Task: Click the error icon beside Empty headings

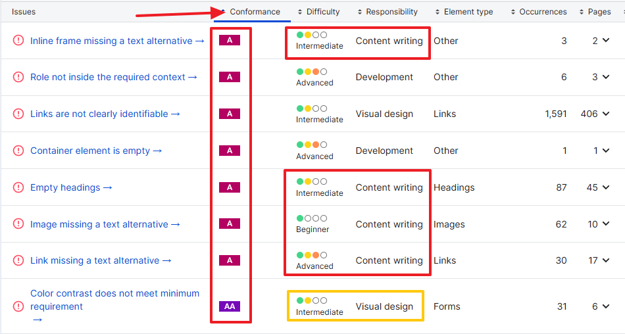Action: [x=18, y=187]
